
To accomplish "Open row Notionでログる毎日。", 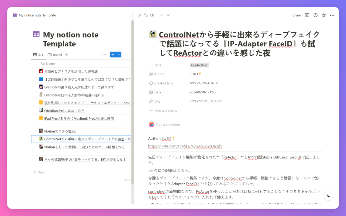I will coord(61,131).
